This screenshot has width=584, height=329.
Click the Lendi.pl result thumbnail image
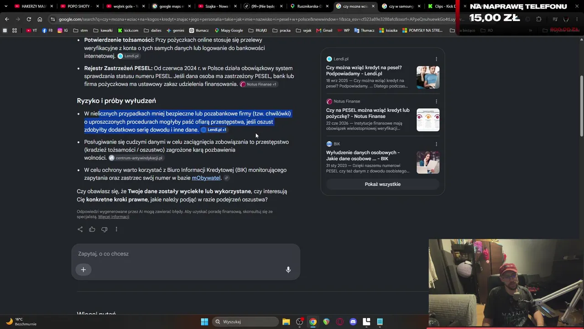click(x=428, y=77)
